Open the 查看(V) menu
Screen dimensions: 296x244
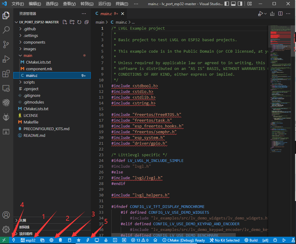coord(69,4)
